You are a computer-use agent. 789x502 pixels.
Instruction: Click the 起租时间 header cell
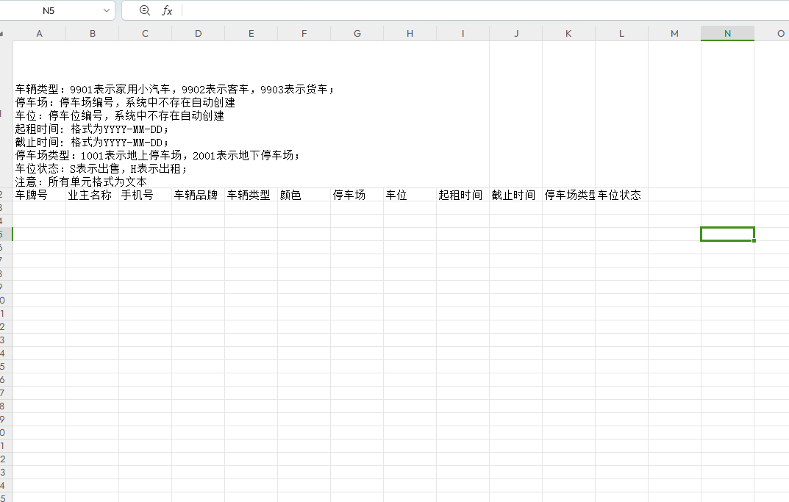[x=463, y=195]
